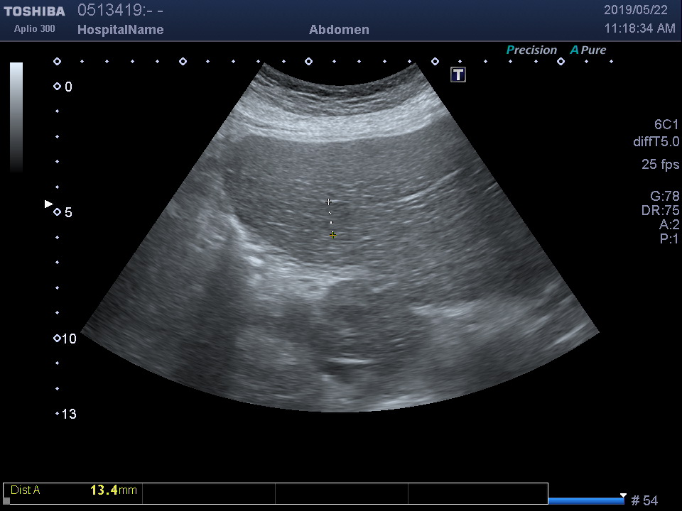Viewport: 682px width, 511px height.
Task: Click the HospitalName header field
Action: (120, 30)
